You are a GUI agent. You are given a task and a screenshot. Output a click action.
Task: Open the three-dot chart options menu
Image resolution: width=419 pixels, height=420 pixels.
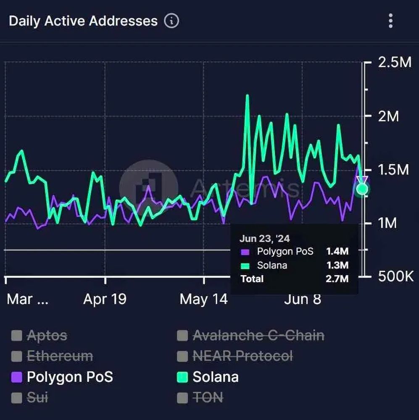[x=390, y=21]
